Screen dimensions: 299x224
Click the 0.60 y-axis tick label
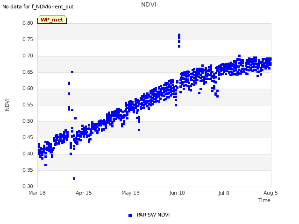click(x=28, y=88)
